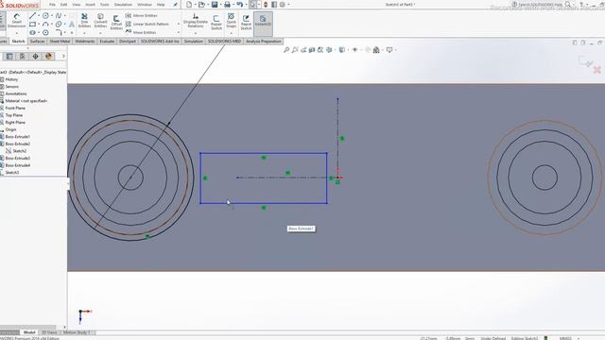Click the Open document icon

coord(201,4)
